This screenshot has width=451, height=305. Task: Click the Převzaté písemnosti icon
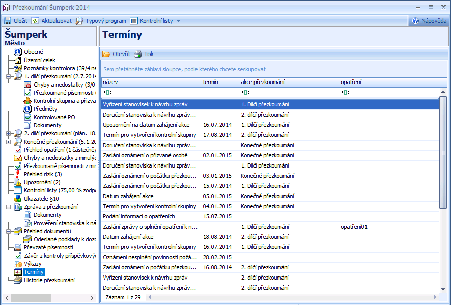click(18, 247)
